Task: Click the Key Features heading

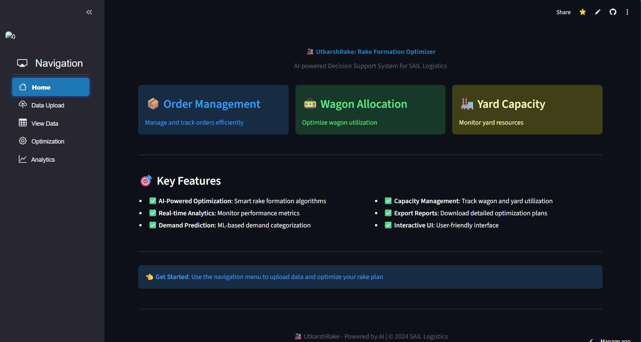Action: [189, 181]
